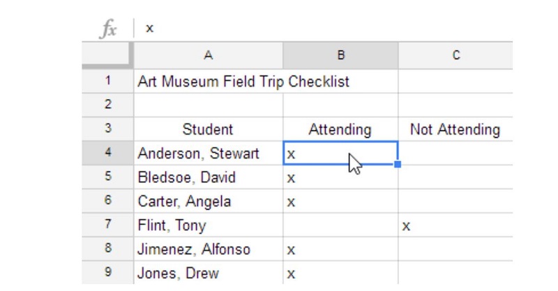Select the Student header cell

[209, 129]
